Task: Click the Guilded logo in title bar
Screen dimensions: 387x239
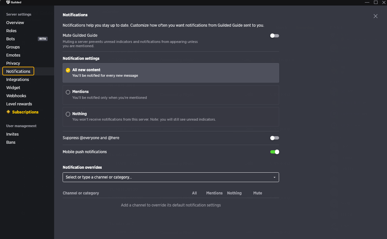Action: pyautogui.click(x=14, y=2)
